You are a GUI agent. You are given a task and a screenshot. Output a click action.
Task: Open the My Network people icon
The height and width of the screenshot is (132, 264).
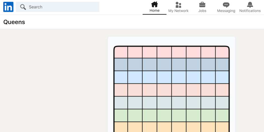(178, 5)
